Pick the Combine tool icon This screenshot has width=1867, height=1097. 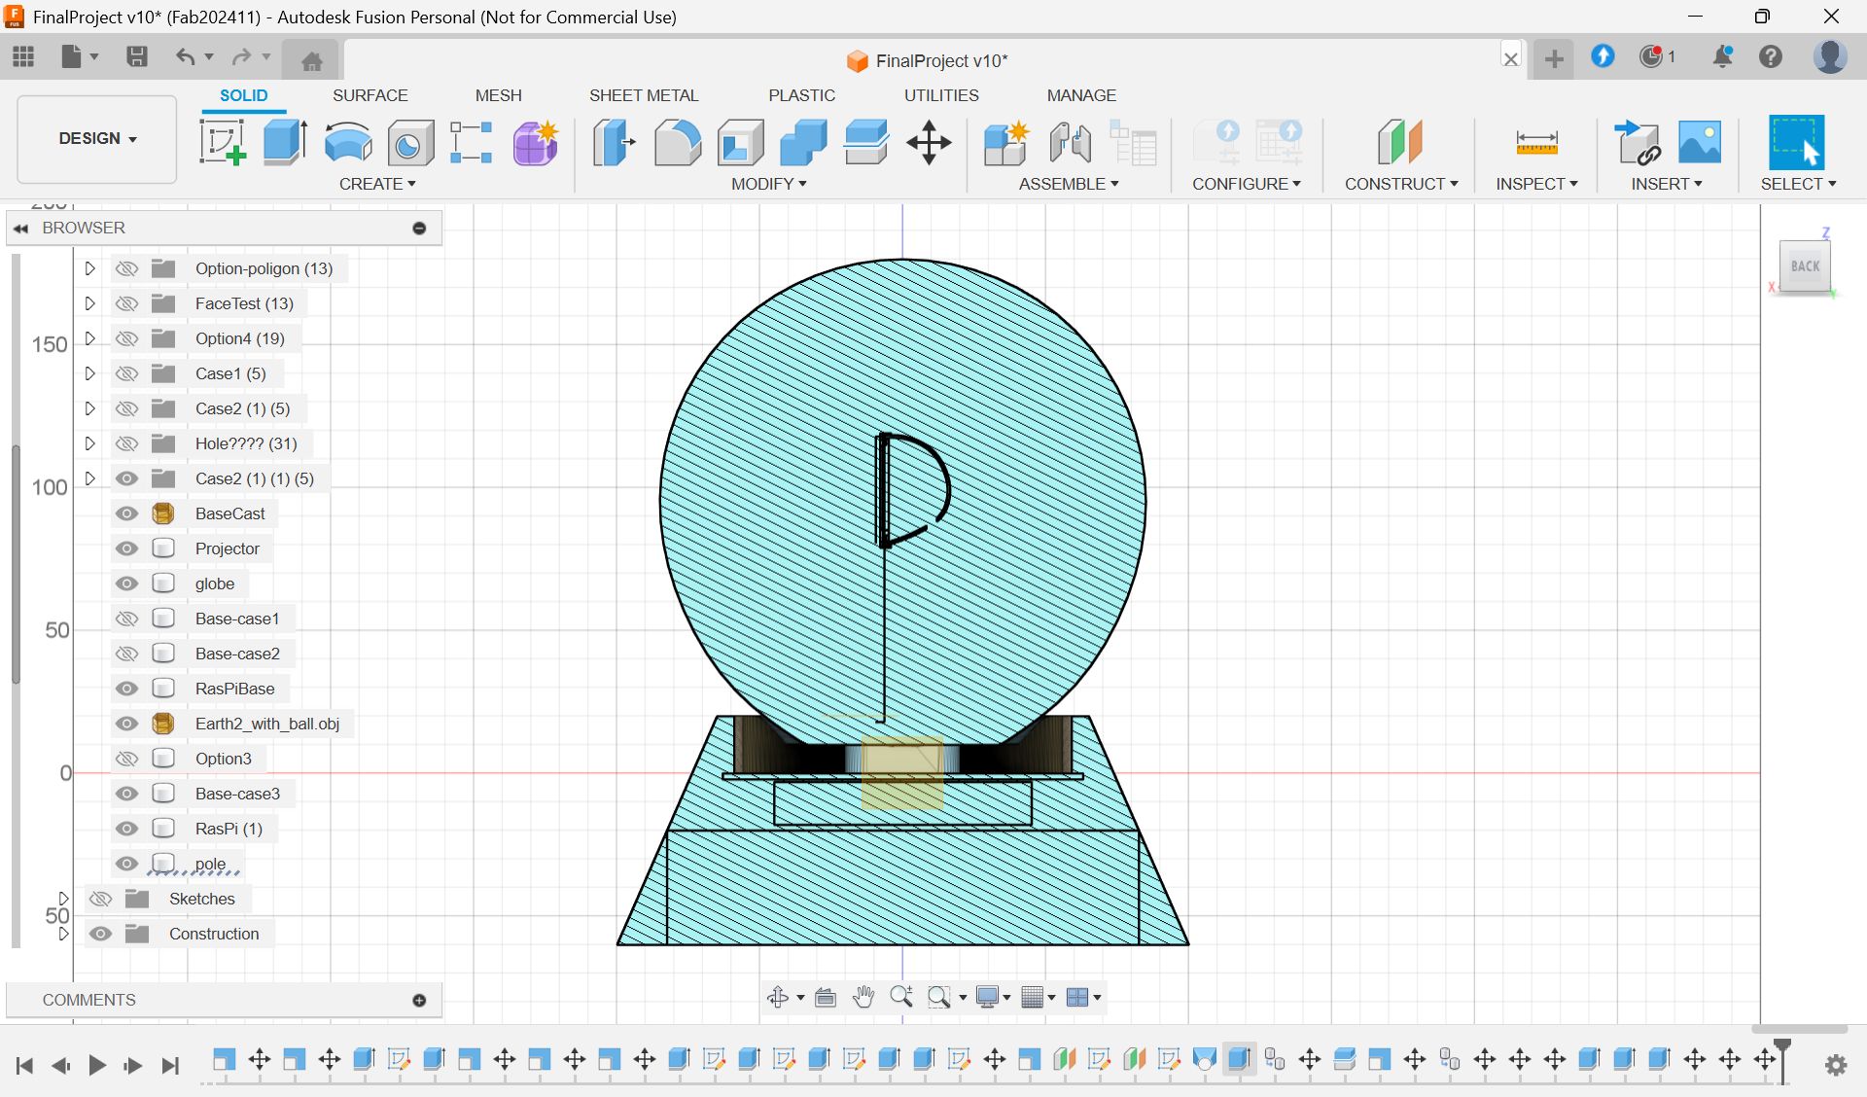click(x=803, y=142)
